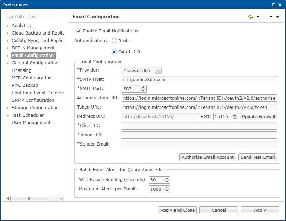The height and width of the screenshot is (221, 286).
Task: Expand the Analytics tree section
Action: coord(8,25)
